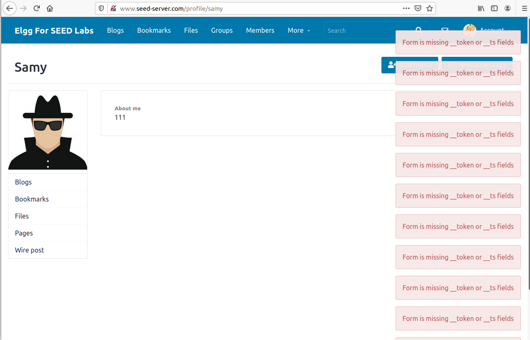Click the tracking protection shield icon
The height and width of the screenshot is (340, 530).
point(101,8)
